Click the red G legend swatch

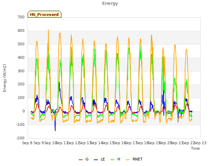(x=80, y=160)
